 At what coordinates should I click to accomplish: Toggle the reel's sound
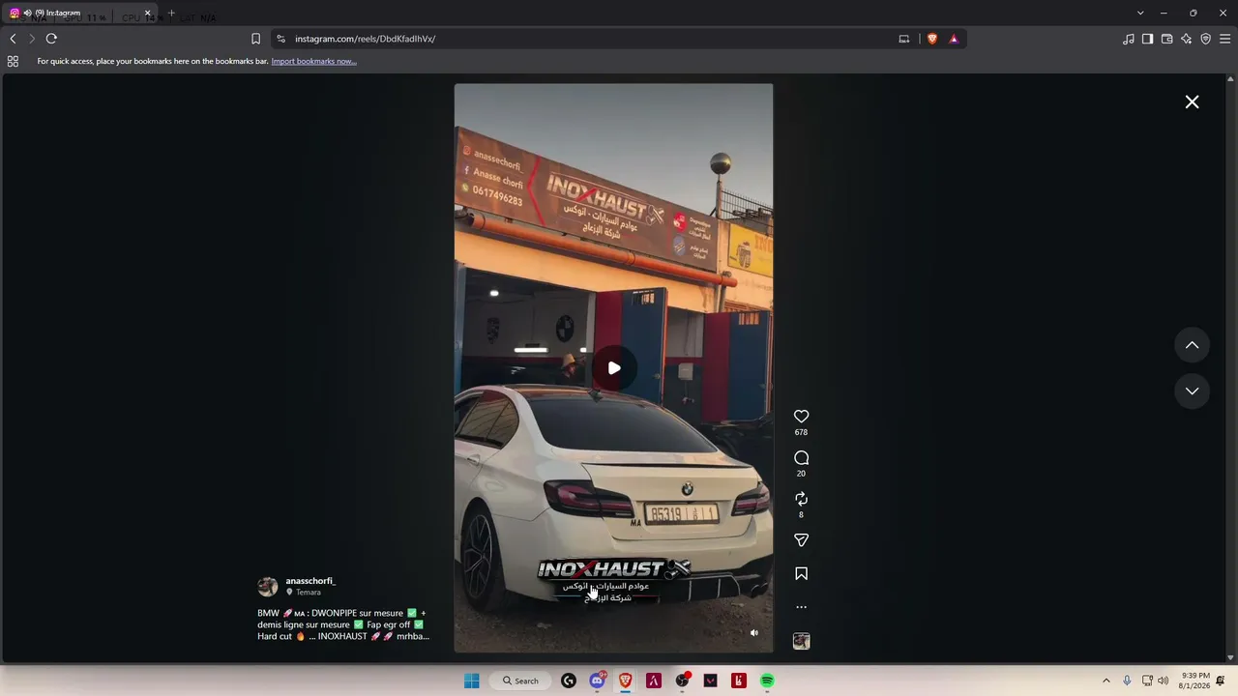tap(754, 633)
